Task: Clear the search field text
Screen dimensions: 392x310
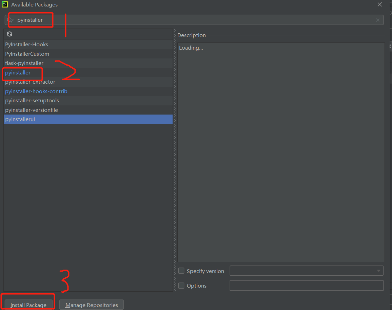Action: 377,20
